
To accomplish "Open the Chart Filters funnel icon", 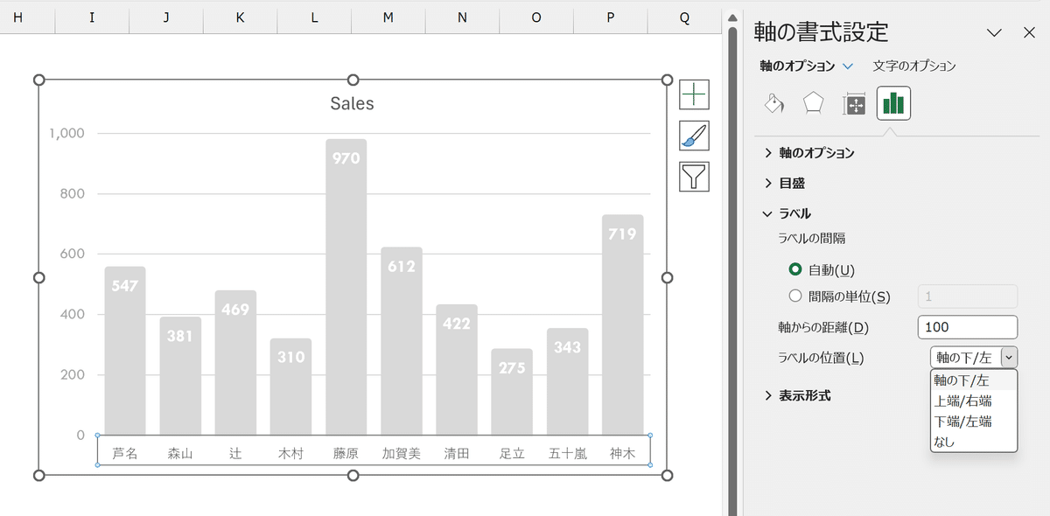I will [x=695, y=177].
